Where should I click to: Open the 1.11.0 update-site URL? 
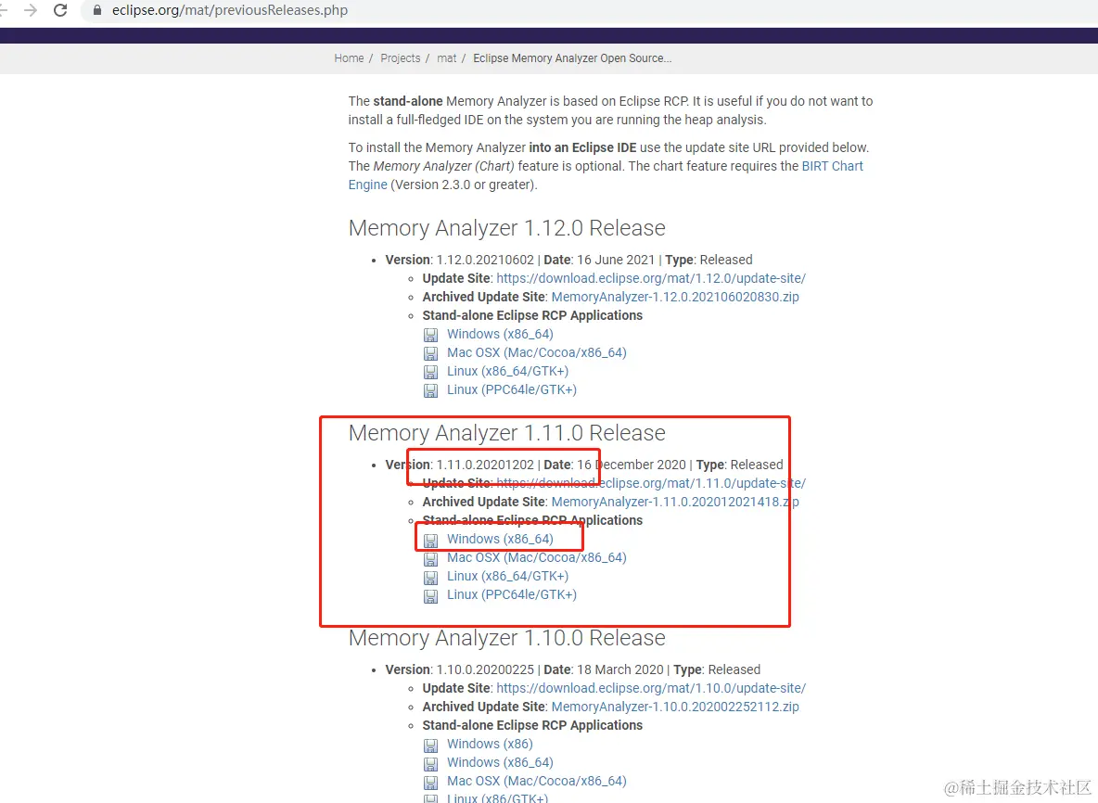click(650, 483)
